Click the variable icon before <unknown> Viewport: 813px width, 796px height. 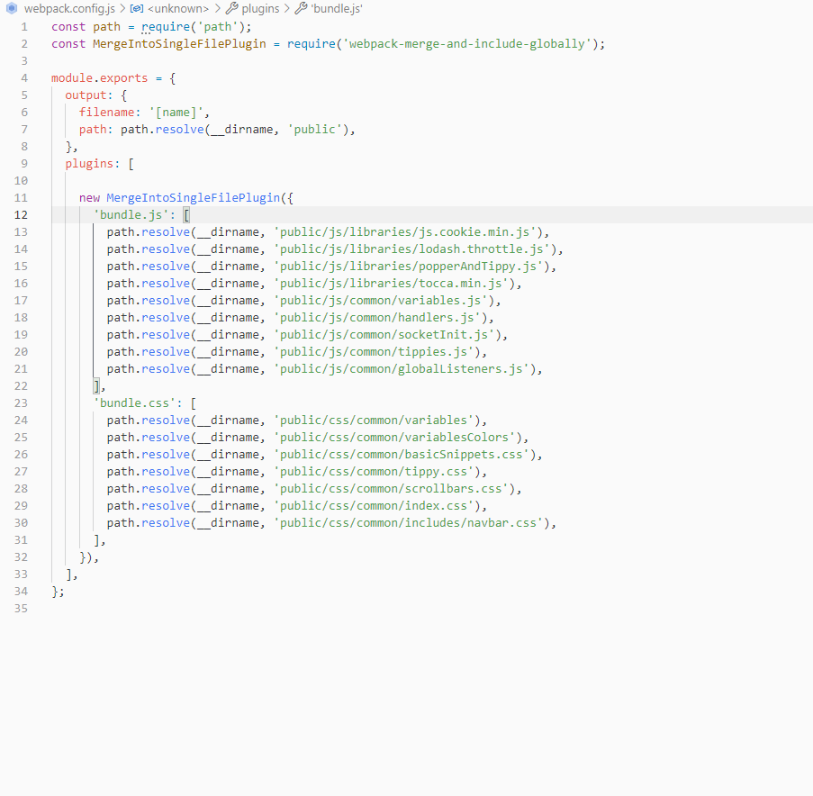[x=136, y=9]
